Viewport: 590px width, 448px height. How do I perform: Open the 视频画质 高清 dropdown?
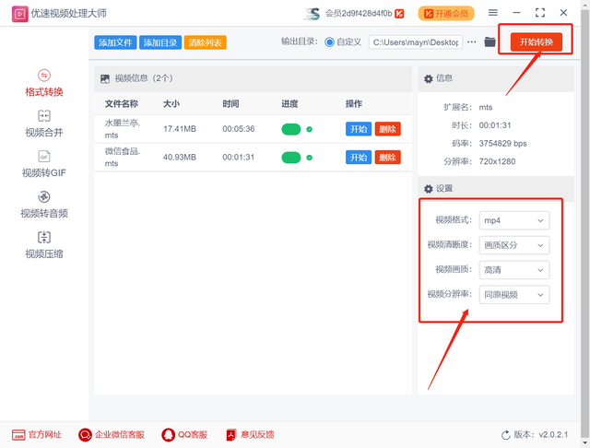click(x=514, y=270)
